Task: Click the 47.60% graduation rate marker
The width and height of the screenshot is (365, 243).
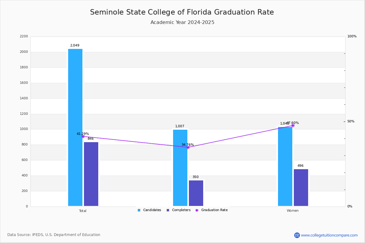Action: (x=293, y=125)
